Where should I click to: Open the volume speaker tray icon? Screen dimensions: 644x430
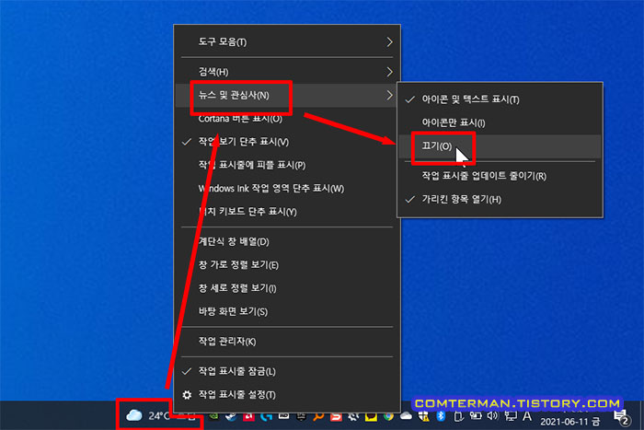tap(492, 416)
